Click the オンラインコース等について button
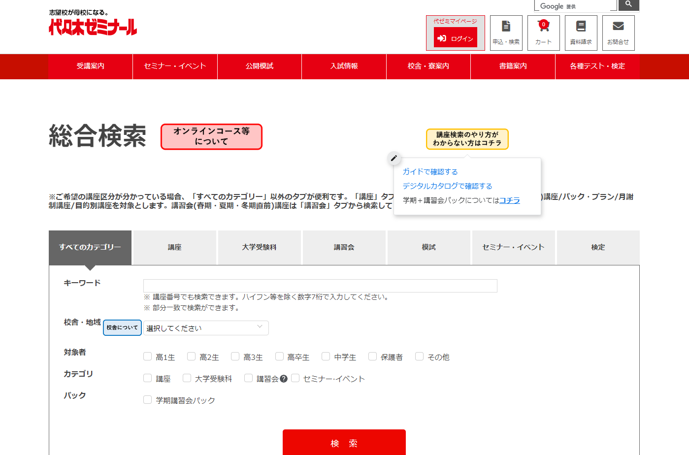This screenshot has height=455, width=689. (x=211, y=136)
